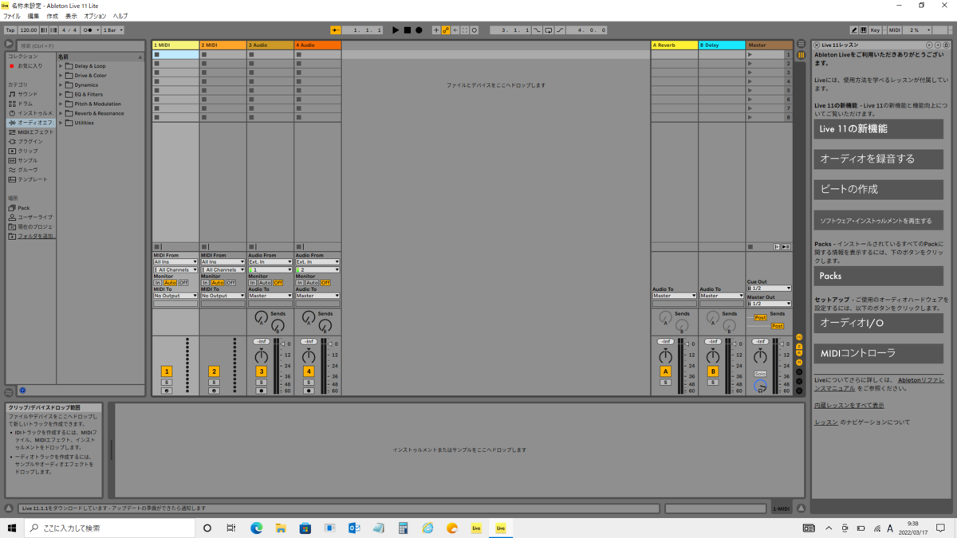Screen dimensions: 957x538
Task: Open track 4 Audio To Master dropdown
Action: click(317, 296)
